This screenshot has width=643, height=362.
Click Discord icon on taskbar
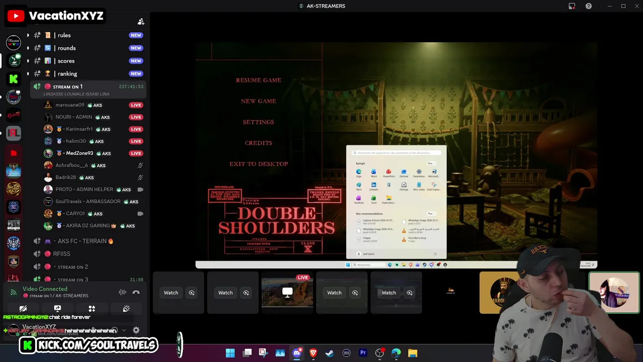tap(296, 353)
